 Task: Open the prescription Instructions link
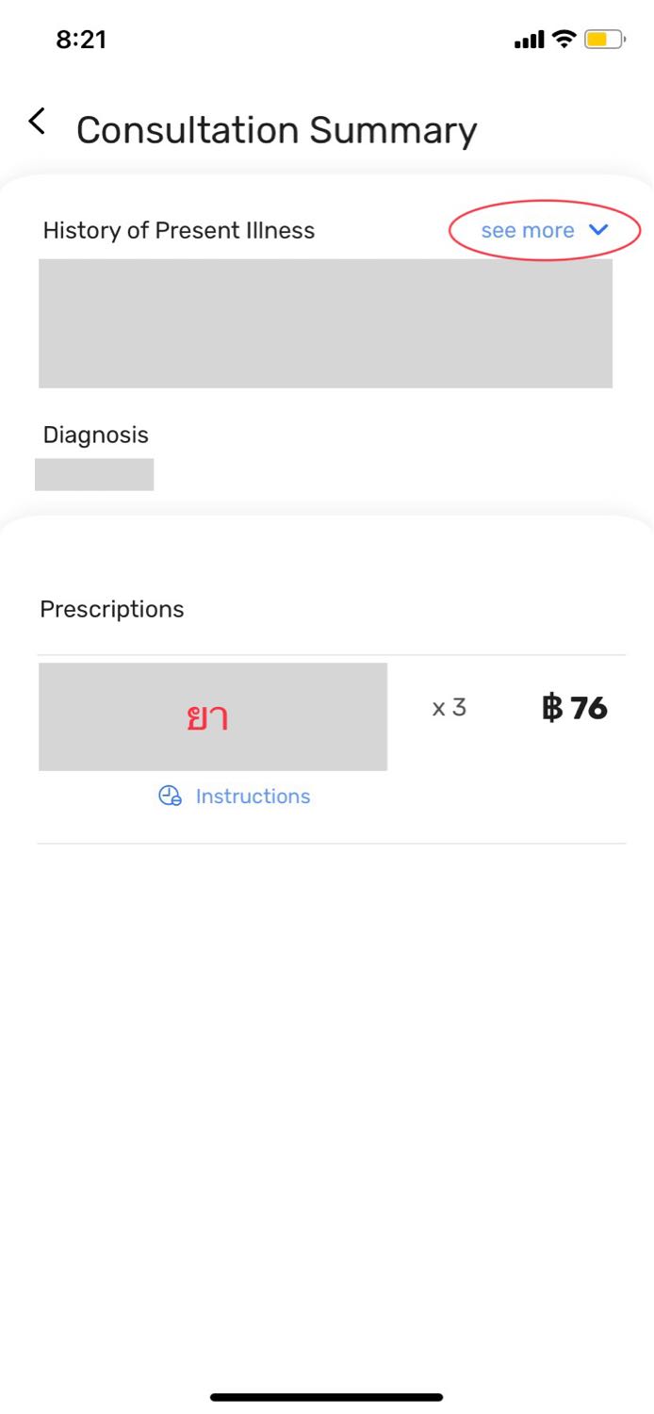(x=253, y=796)
